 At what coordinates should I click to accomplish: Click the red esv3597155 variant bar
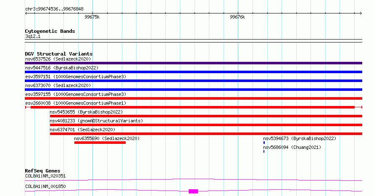[193, 98]
